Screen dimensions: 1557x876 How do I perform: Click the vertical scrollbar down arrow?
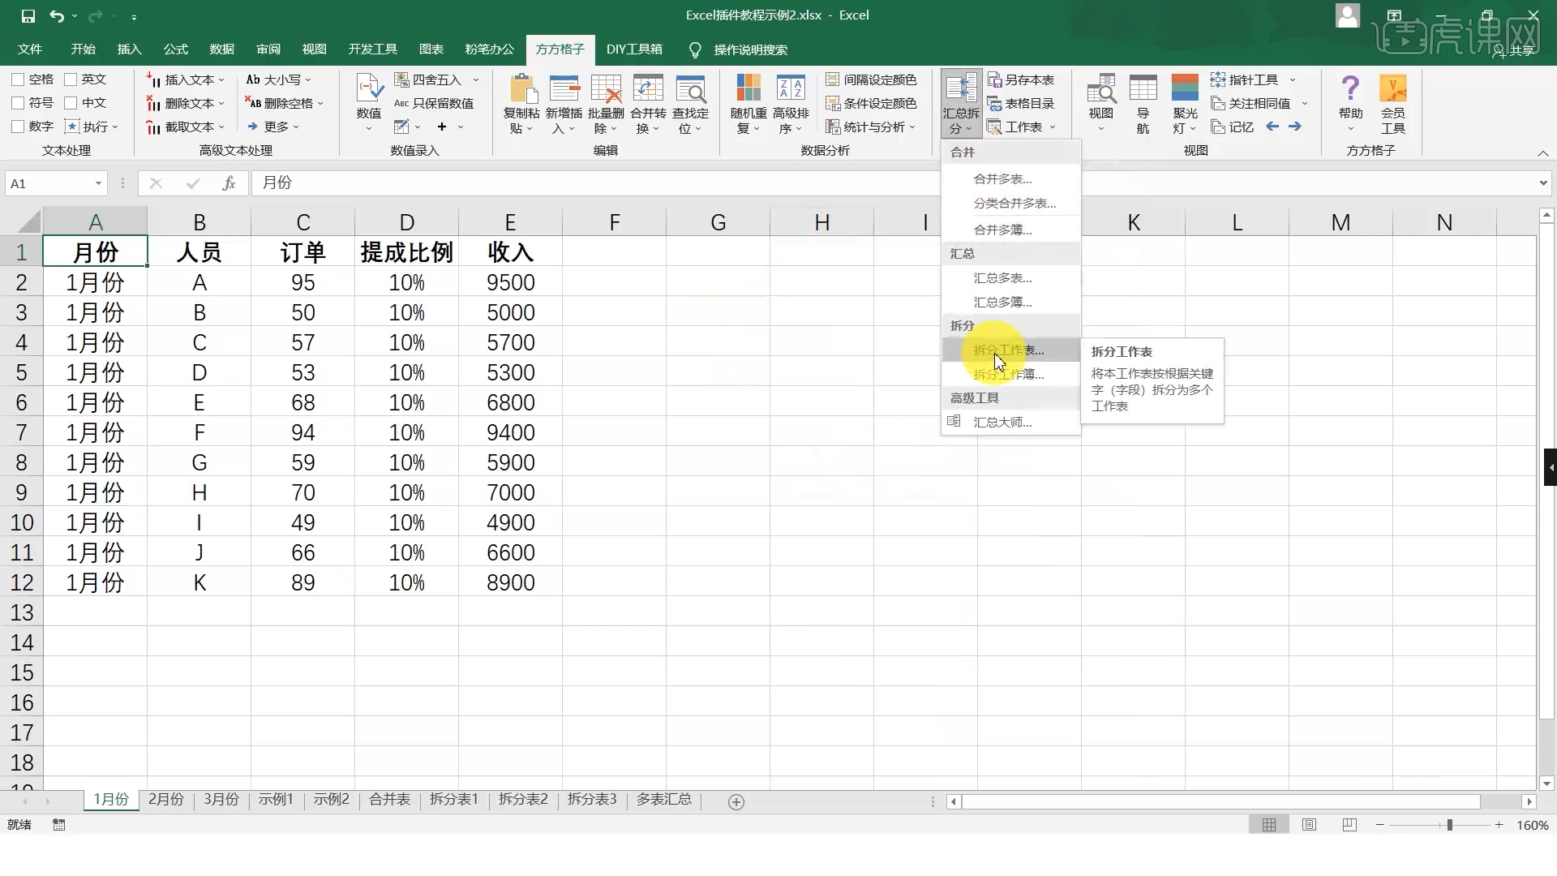(1546, 784)
